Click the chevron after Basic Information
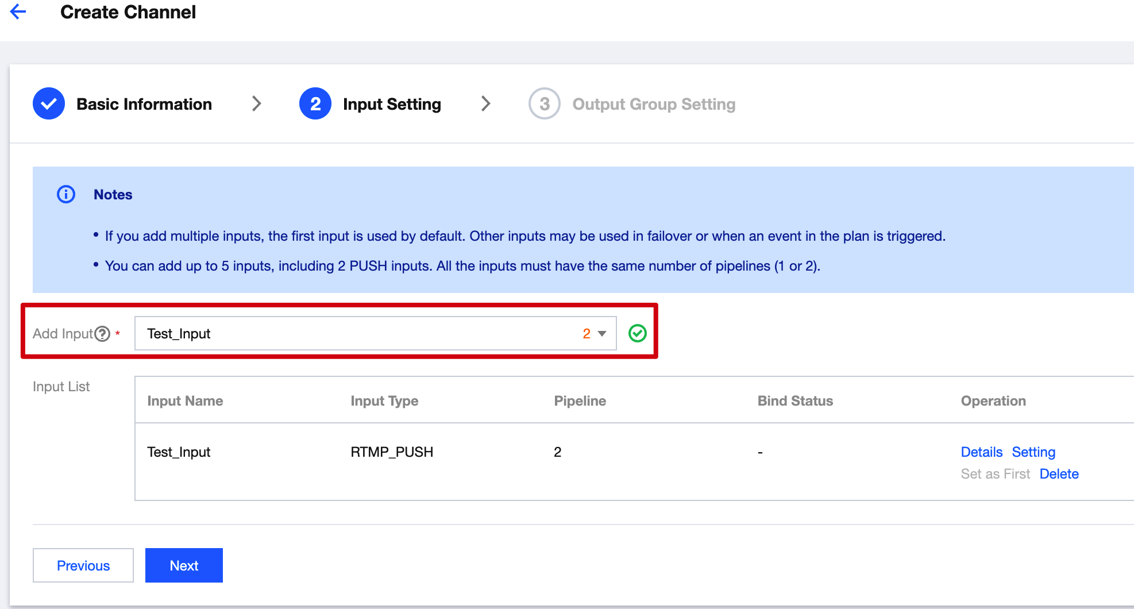Screen dimensions: 1134x609 click(x=257, y=104)
